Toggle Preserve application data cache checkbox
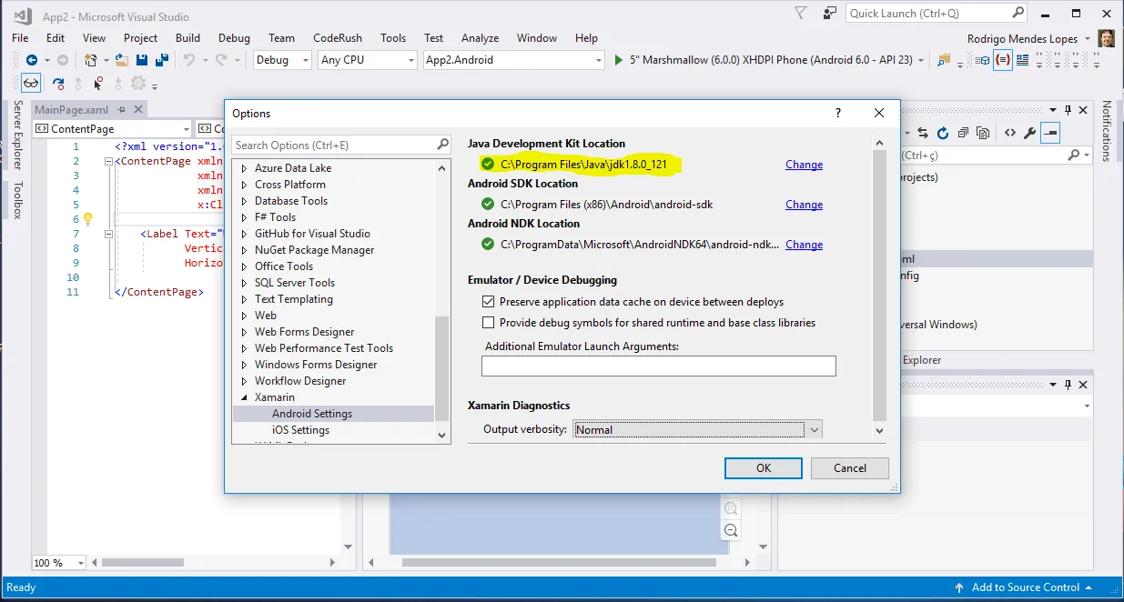Viewport: 1124px width, 602px height. [488, 302]
